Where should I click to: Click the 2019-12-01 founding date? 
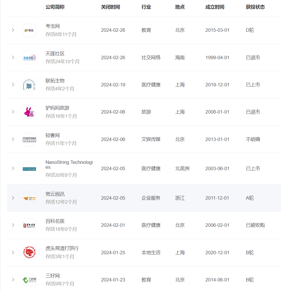tap(217, 85)
